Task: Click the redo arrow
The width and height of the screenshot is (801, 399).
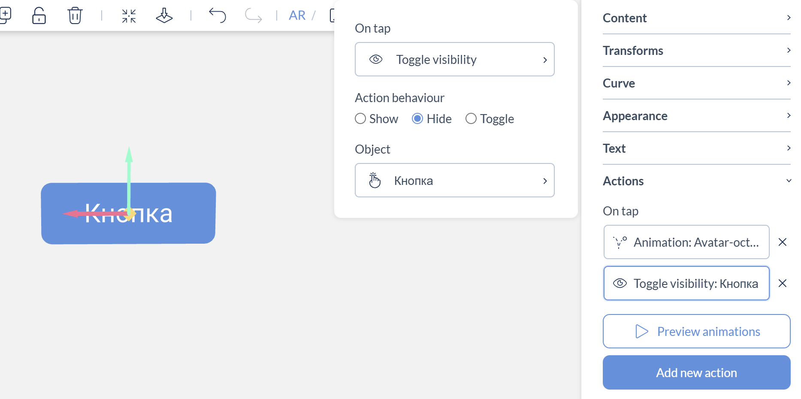Action: [253, 16]
